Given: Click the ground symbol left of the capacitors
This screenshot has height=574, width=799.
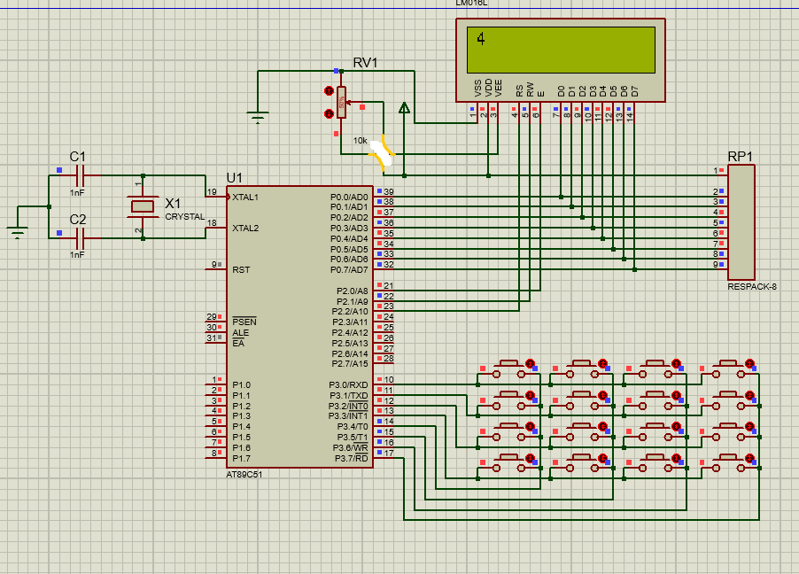Looking at the screenshot, I should tap(18, 232).
